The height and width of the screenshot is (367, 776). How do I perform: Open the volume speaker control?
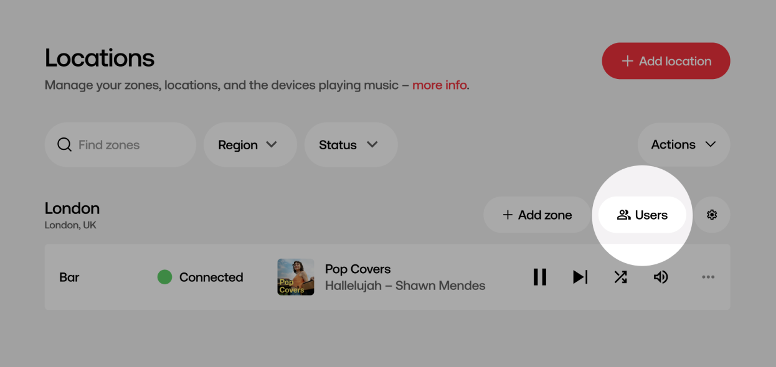click(x=661, y=277)
